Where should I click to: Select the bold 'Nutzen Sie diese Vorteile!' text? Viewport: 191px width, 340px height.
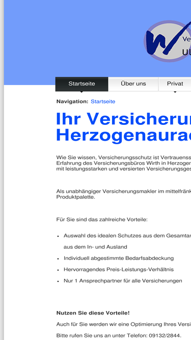(93, 313)
